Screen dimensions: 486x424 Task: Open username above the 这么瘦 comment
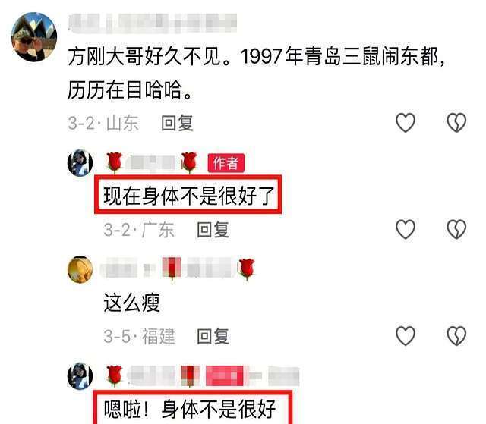pos(177,269)
